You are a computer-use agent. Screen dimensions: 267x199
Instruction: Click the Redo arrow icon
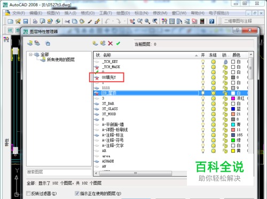(x=119, y=21)
